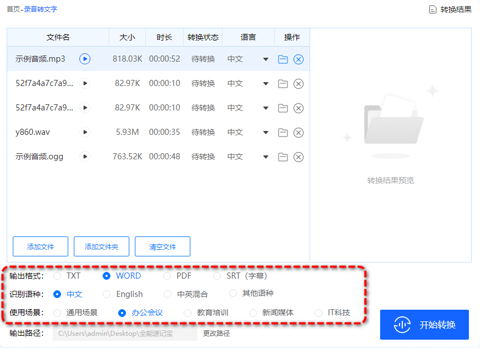Image resolution: width=480 pixels, height=348 pixels.
Task: Click the 00:00:35 duration value
Action: tap(164, 132)
